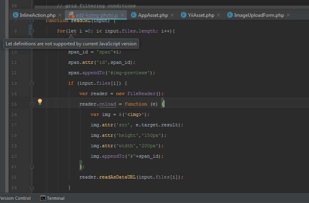Viewport: 309px width, 203px height.
Task: Close the AppAsset.php editor tab
Action: [x=172, y=15]
